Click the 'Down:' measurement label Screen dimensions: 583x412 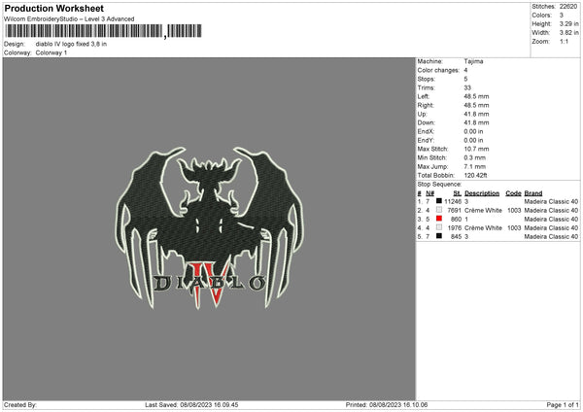(427, 122)
